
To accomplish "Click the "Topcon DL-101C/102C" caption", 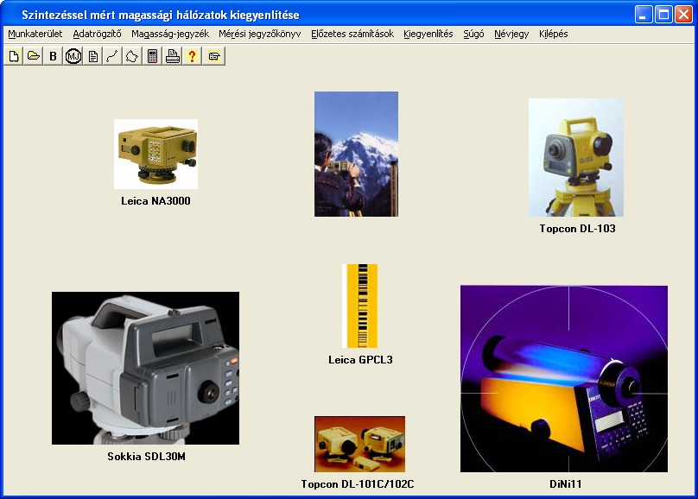I will 358,483.
